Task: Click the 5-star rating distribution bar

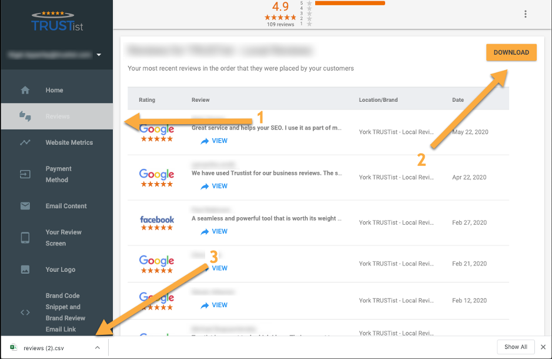Action: (x=350, y=3)
